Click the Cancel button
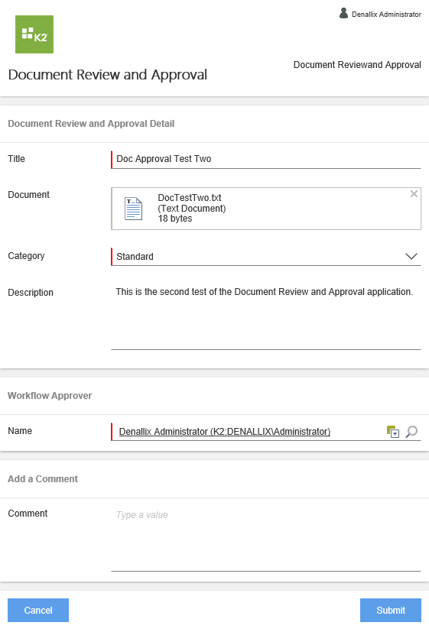The image size is (429, 632). [x=38, y=611]
